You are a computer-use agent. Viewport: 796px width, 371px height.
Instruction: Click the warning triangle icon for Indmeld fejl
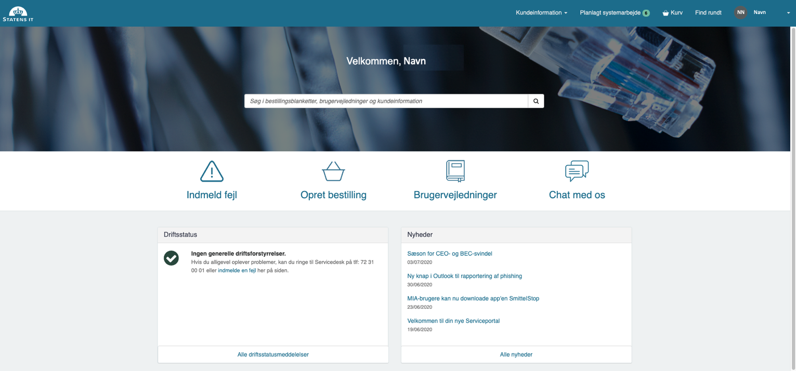[x=212, y=171]
